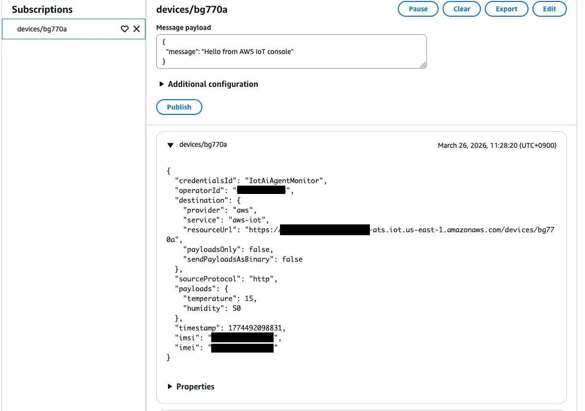Pause the incoming message stream
Screen dimensions: 585x411
coord(418,9)
